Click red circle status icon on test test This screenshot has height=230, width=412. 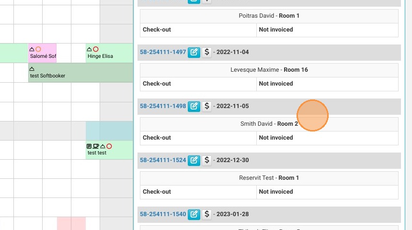[x=109, y=146]
